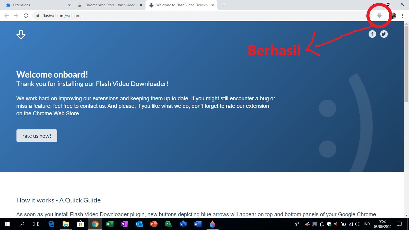Open the People icon in the system tray
This screenshot has width=409, height=230.
[297, 224]
